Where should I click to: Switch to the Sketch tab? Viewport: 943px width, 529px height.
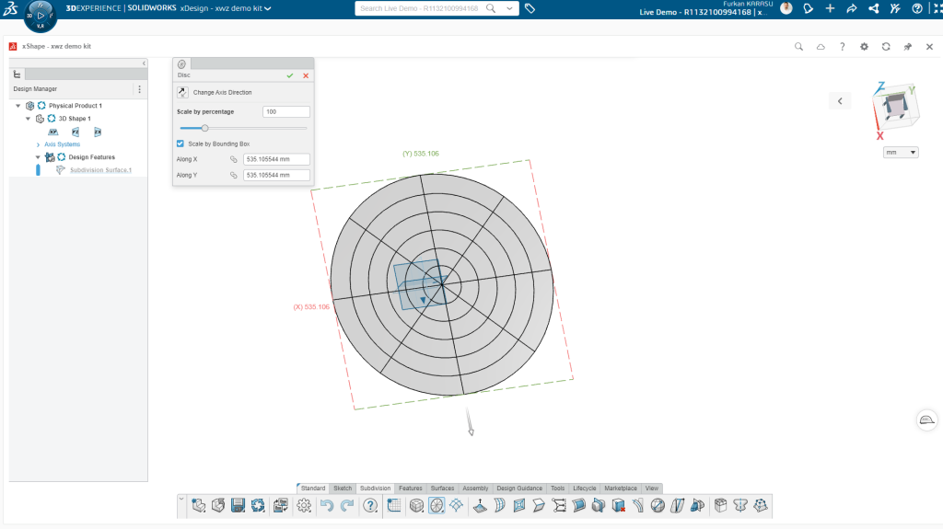pyautogui.click(x=343, y=488)
